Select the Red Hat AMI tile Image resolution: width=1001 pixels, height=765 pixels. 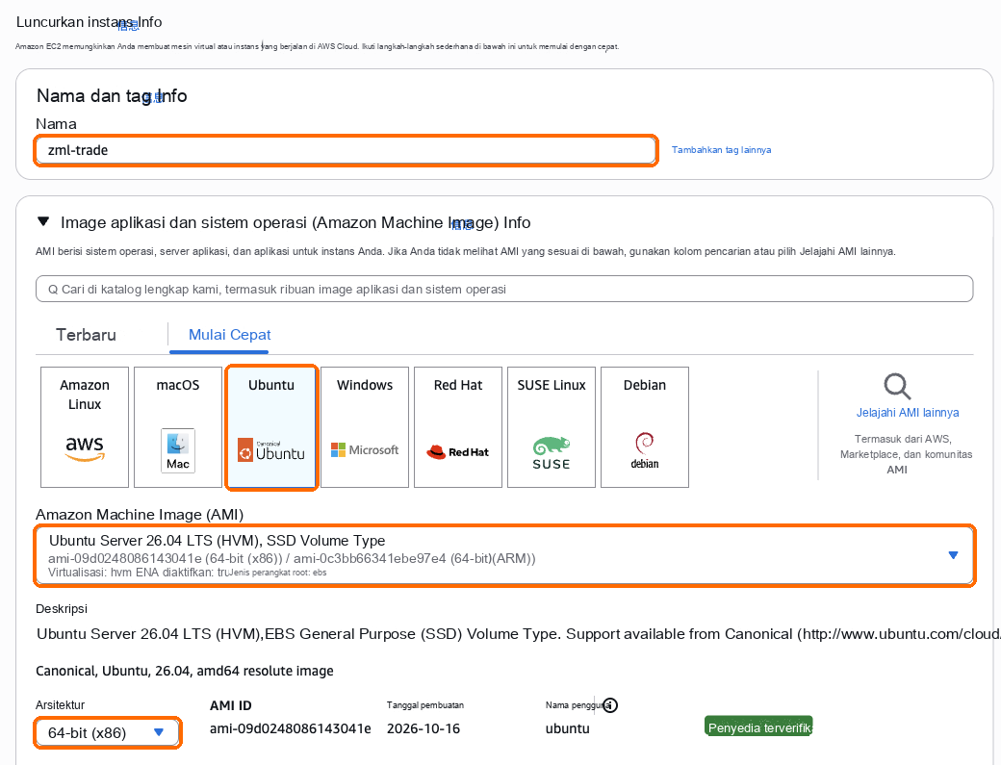pos(458,427)
